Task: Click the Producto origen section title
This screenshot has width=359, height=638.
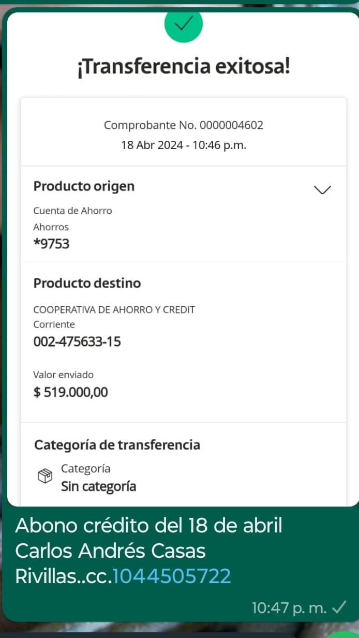Action: click(84, 186)
